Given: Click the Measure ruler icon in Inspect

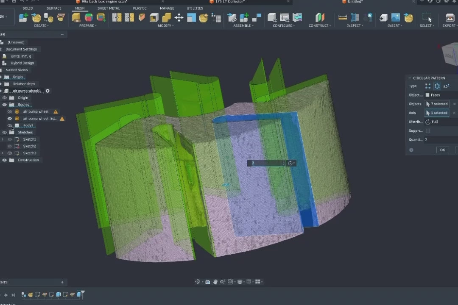Looking at the screenshot, I should tap(342, 18).
